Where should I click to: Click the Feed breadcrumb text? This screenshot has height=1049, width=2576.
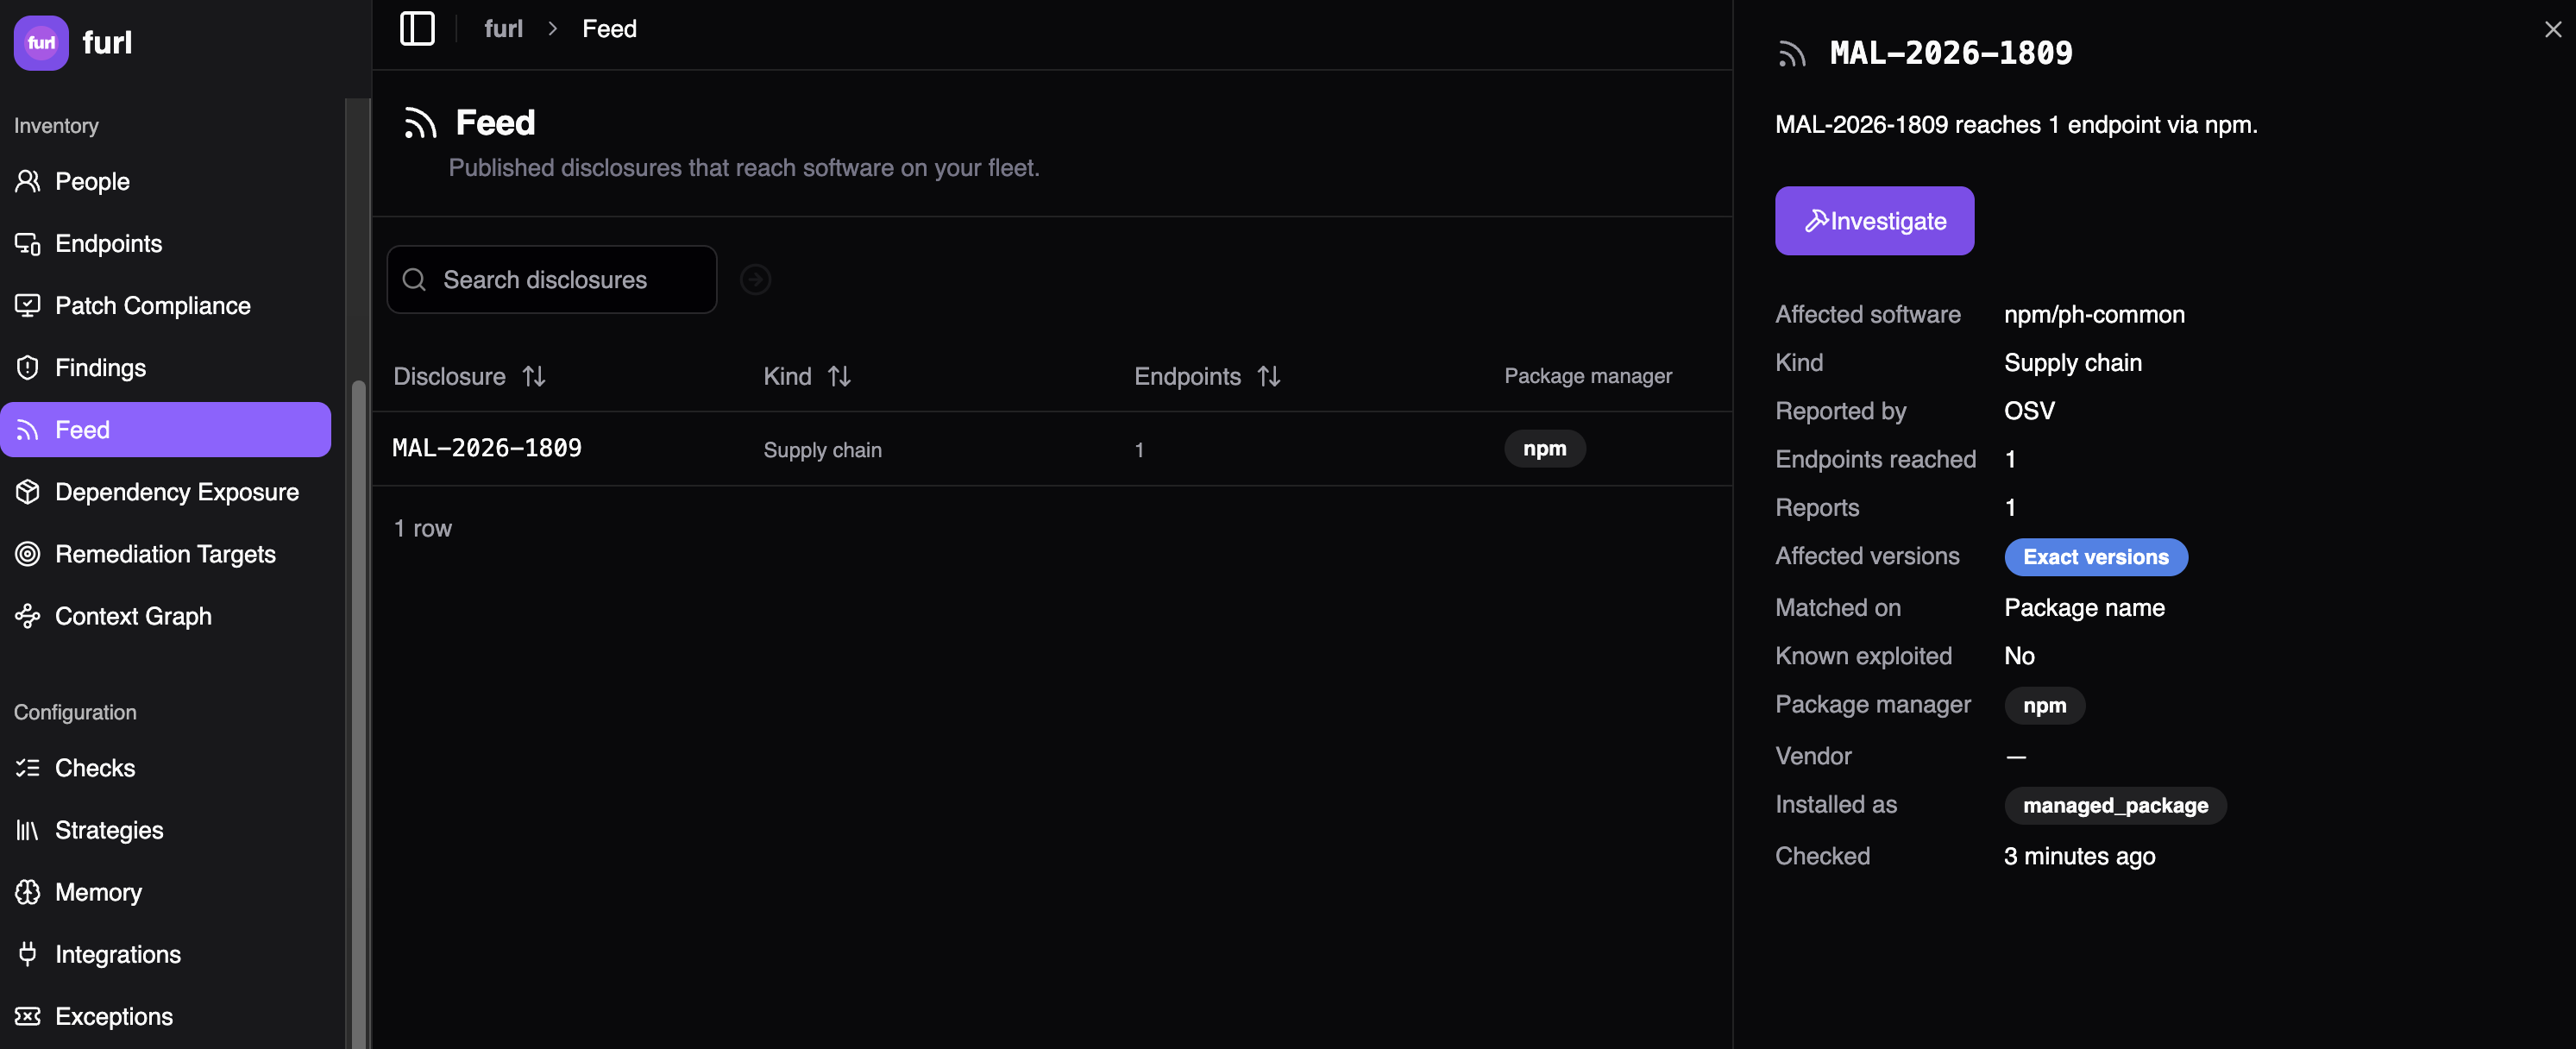tap(609, 29)
